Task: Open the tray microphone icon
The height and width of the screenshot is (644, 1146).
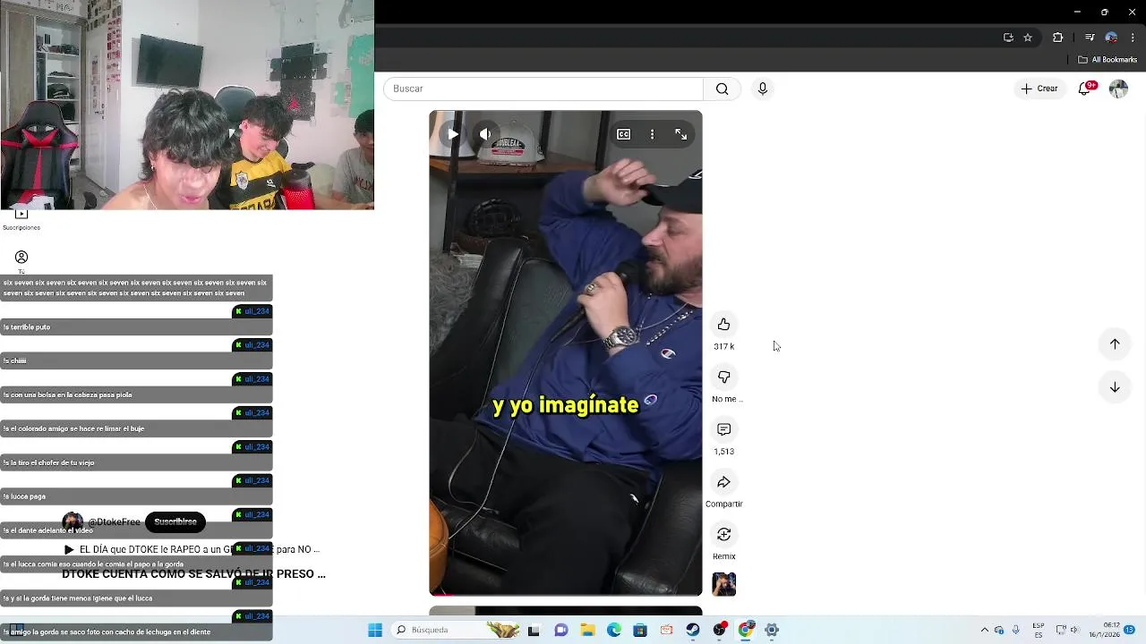Action: pyautogui.click(x=1015, y=630)
